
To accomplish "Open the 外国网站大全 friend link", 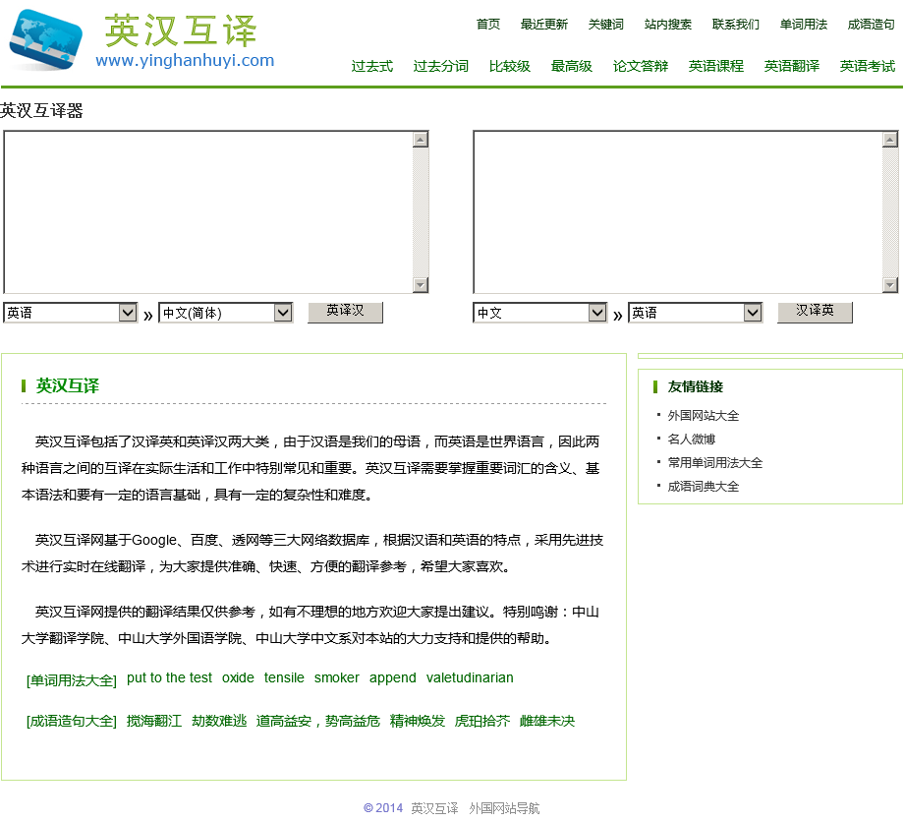I will point(703,415).
